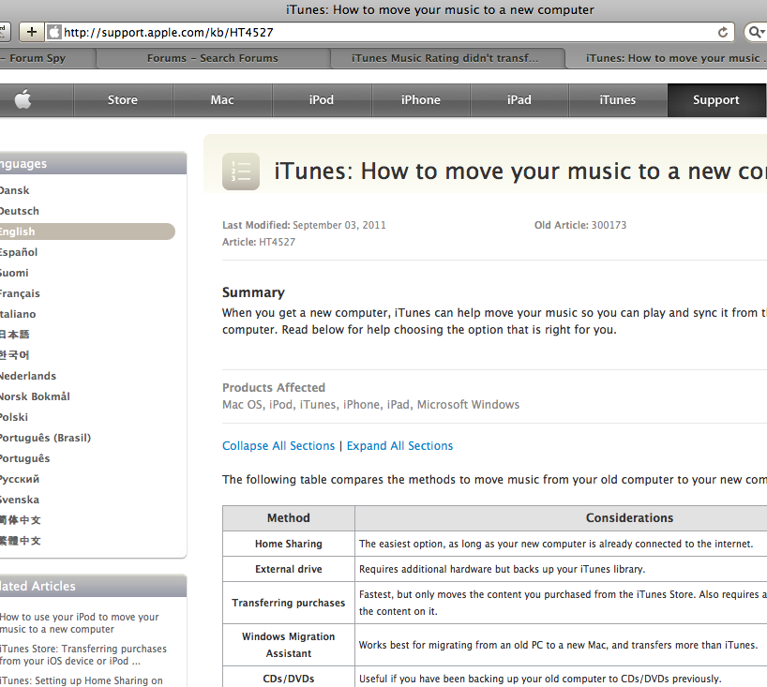Image resolution: width=767 pixels, height=687 pixels.
Task: Open the iTunes Music Rating tab
Action: [447, 58]
